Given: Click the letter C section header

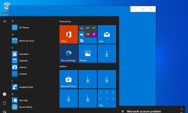Looking at the screenshot, I should (x=12, y=48).
